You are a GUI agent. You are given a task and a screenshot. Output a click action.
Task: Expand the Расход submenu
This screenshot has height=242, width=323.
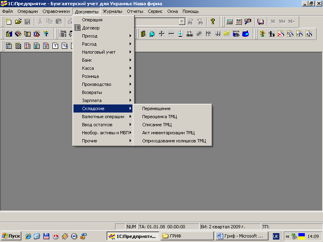click(x=104, y=44)
